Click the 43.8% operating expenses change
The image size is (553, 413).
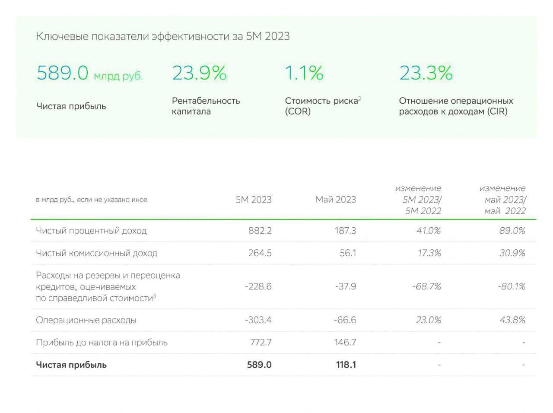(512, 320)
